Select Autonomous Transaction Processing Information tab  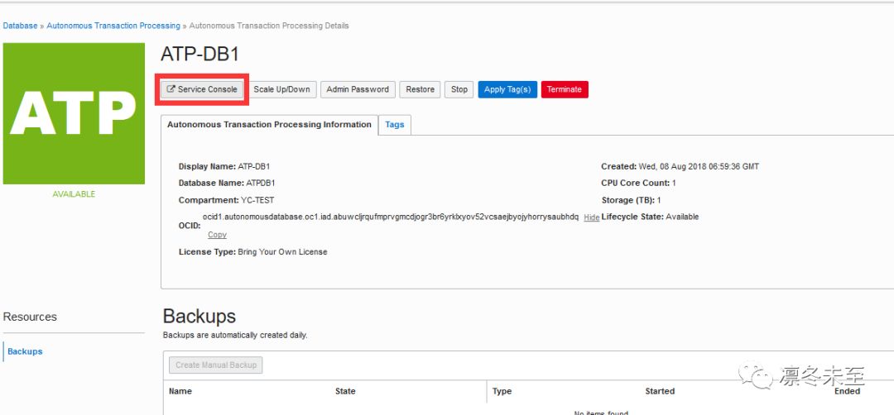coord(269,125)
